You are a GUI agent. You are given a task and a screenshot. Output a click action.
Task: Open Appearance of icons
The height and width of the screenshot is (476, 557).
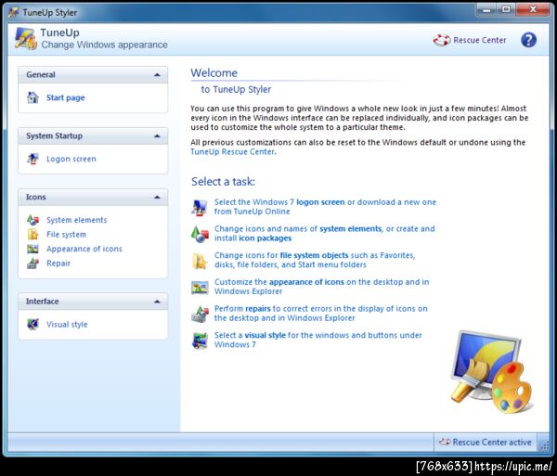(x=84, y=249)
